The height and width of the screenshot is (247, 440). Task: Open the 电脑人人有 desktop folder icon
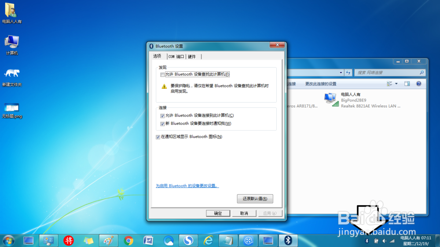point(11,14)
